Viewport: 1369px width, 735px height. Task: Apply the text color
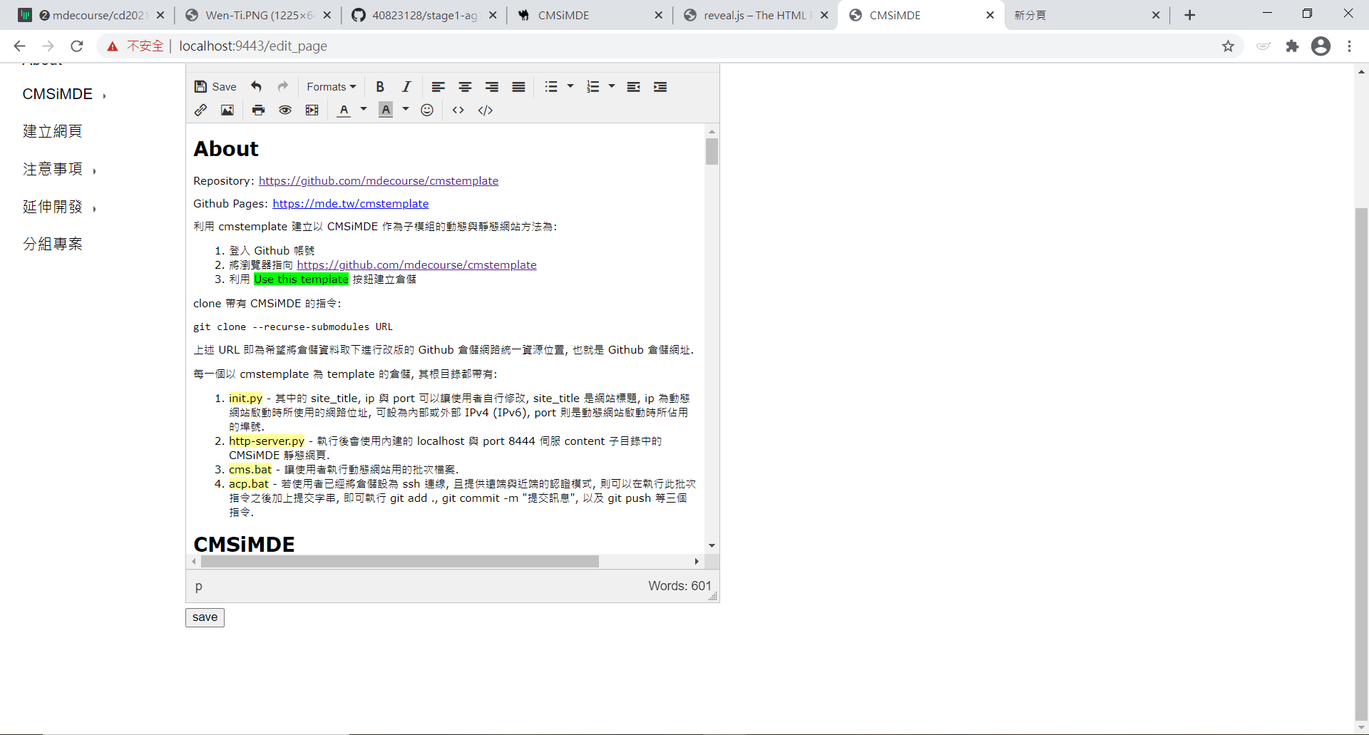344,110
